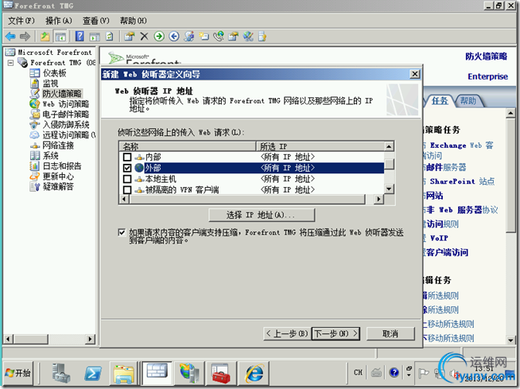The image size is (520, 389).
Task: Uncheck the 外部 network checkbox
Action: tap(127, 168)
